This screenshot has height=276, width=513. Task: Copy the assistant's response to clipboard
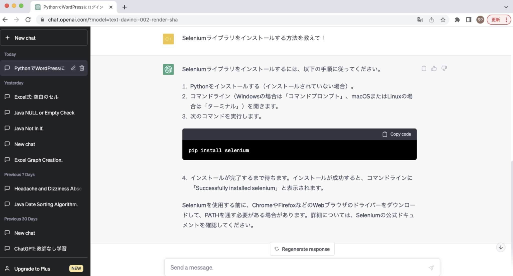pos(424,68)
